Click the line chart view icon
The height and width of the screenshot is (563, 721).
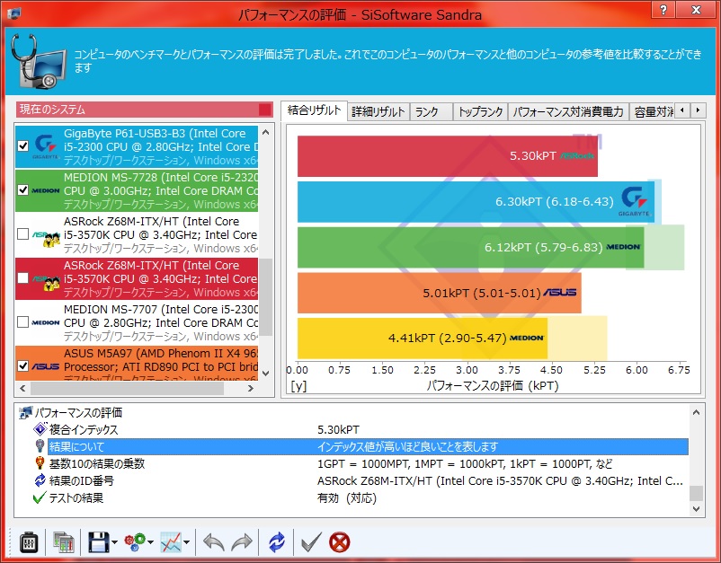pos(171,542)
